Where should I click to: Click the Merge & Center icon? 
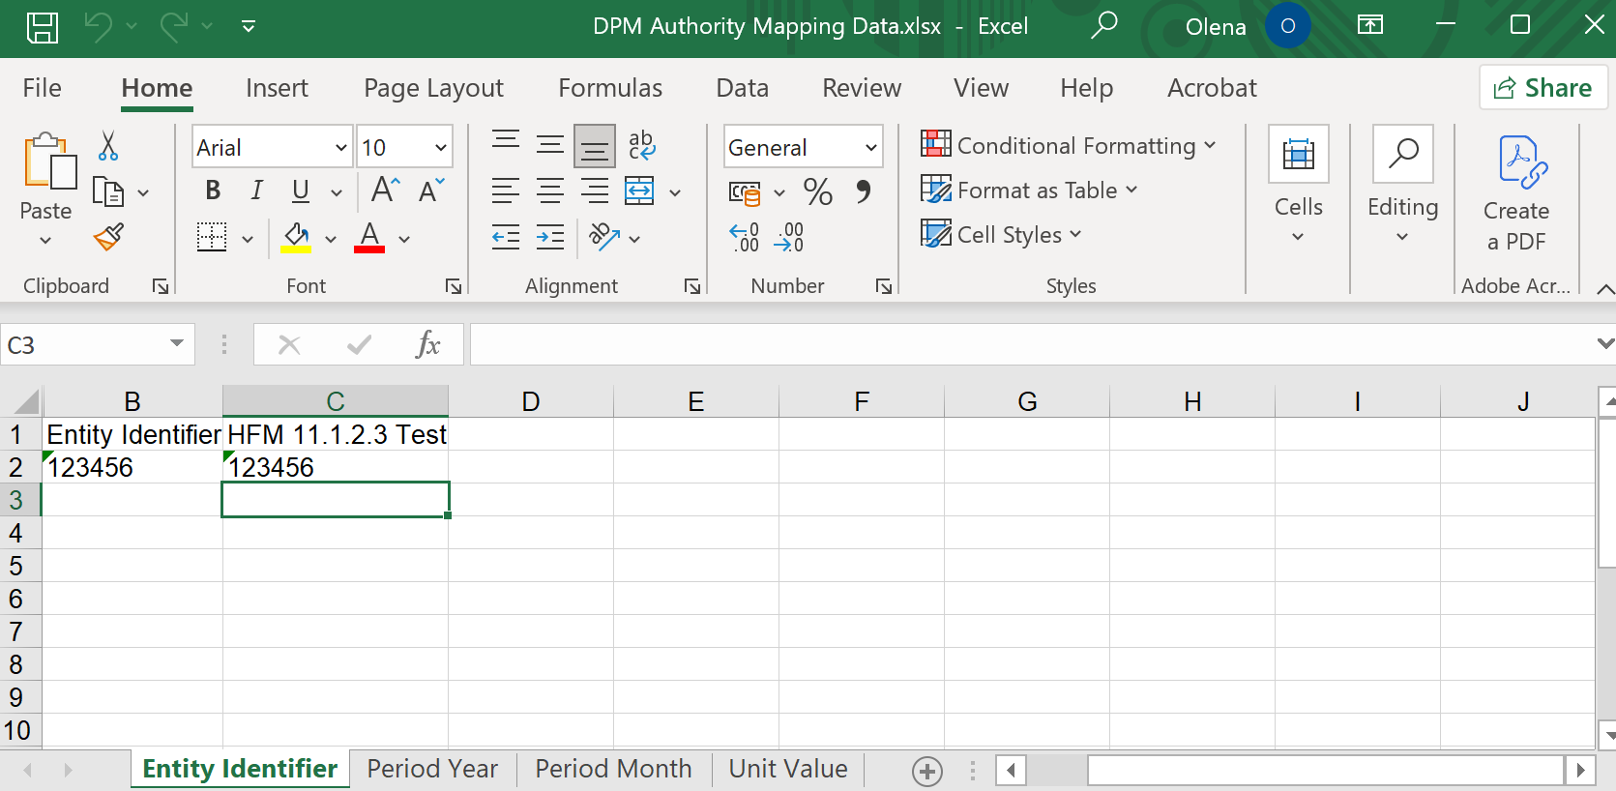pyautogui.click(x=639, y=191)
